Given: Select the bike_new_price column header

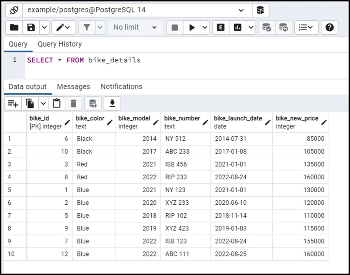Looking at the screenshot, I should pos(297,122).
